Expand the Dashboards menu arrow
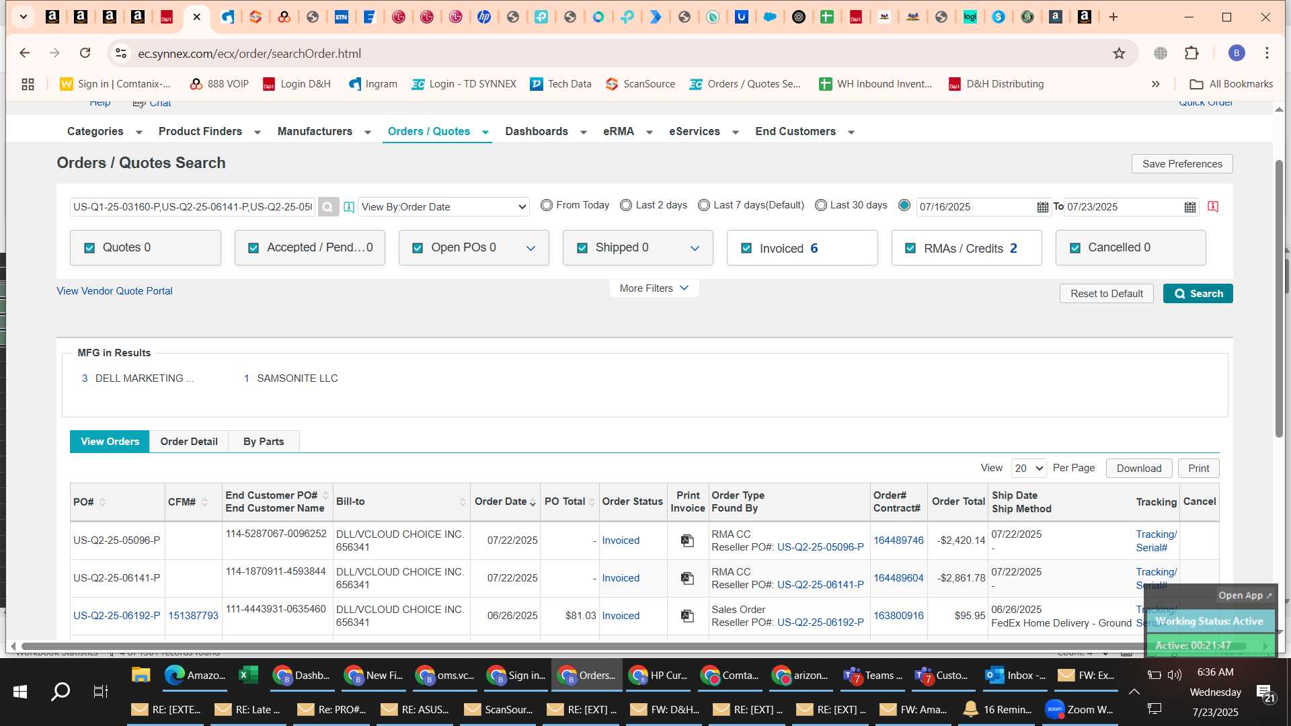Viewport: 1291px width, 726px height. [x=584, y=132]
